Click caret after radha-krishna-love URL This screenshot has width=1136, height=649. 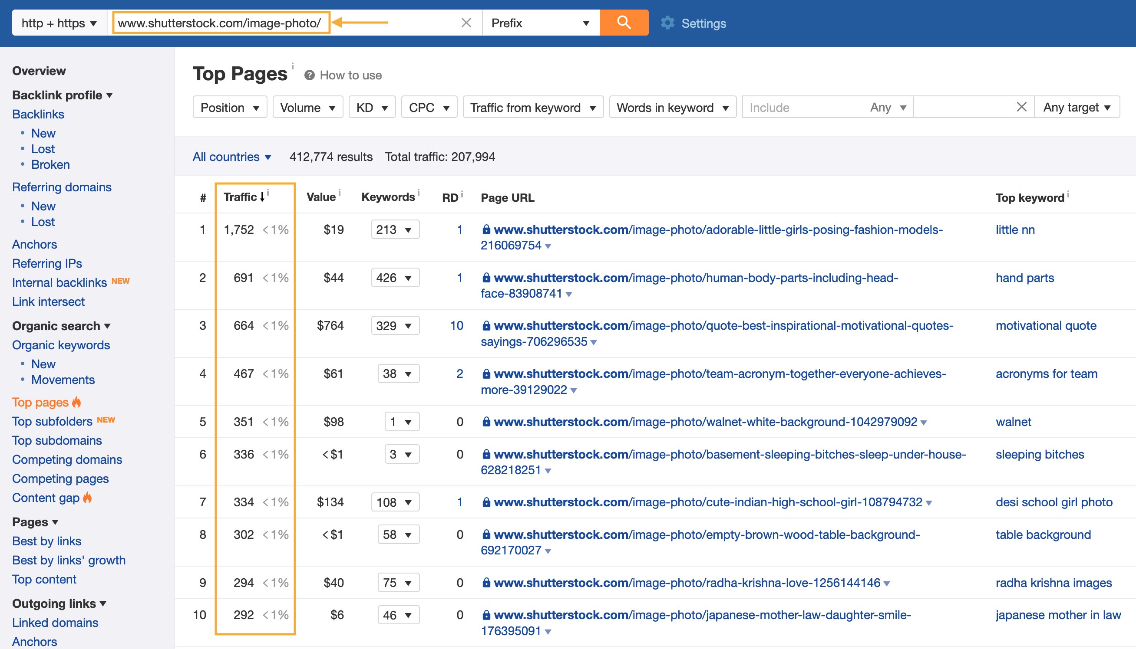click(887, 583)
